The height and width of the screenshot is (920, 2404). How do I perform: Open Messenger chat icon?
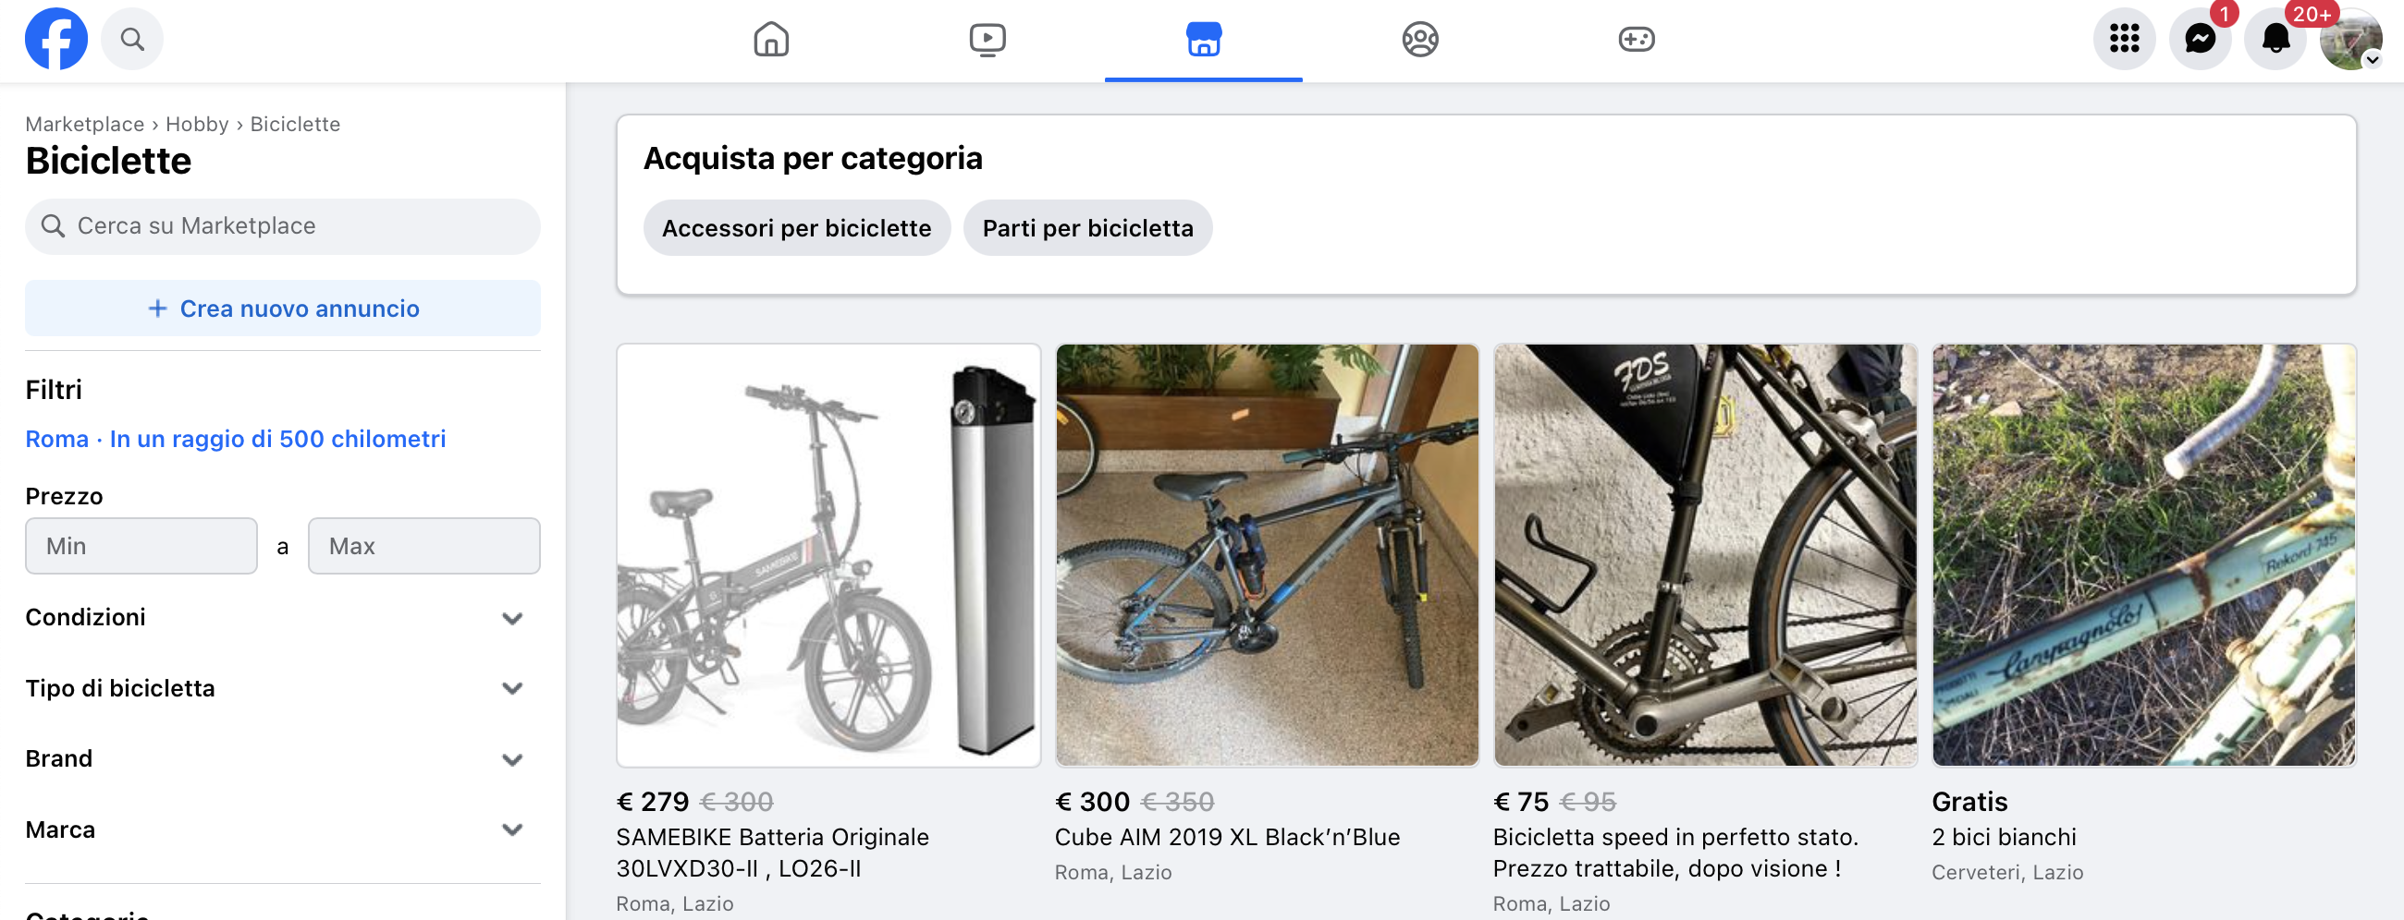pyautogui.click(x=2200, y=39)
